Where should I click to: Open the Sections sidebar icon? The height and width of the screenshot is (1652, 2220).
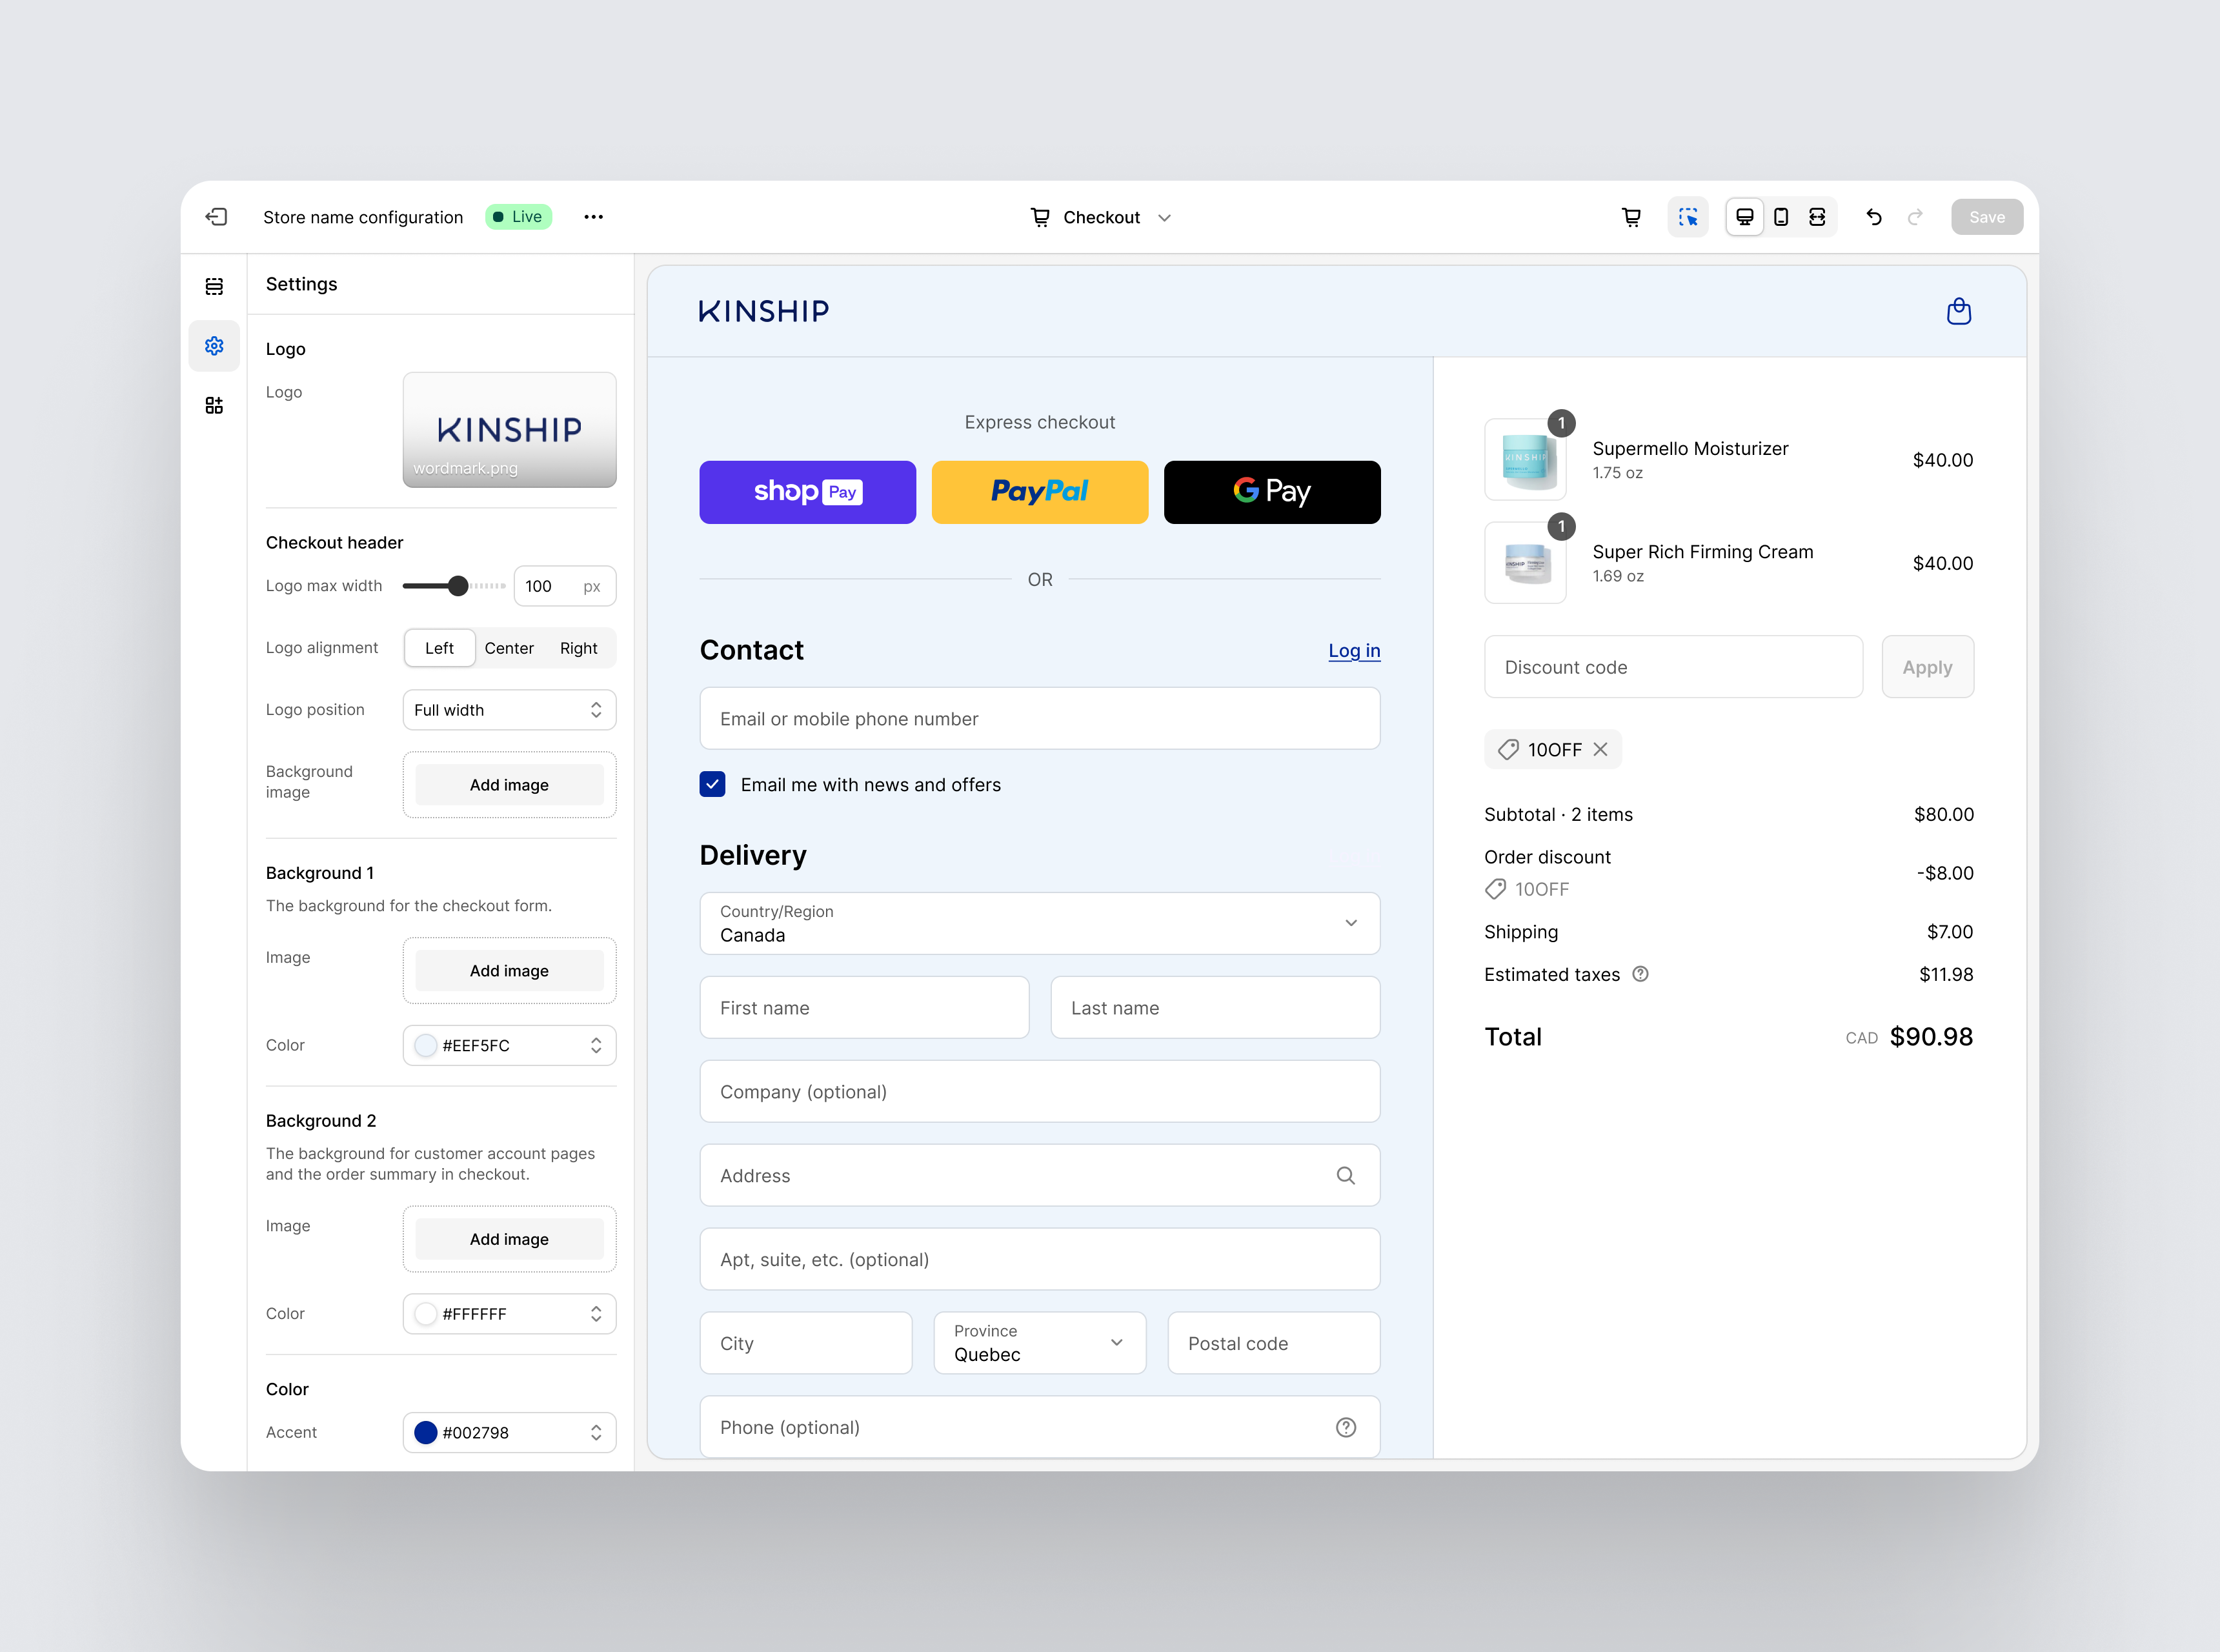point(214,287)
